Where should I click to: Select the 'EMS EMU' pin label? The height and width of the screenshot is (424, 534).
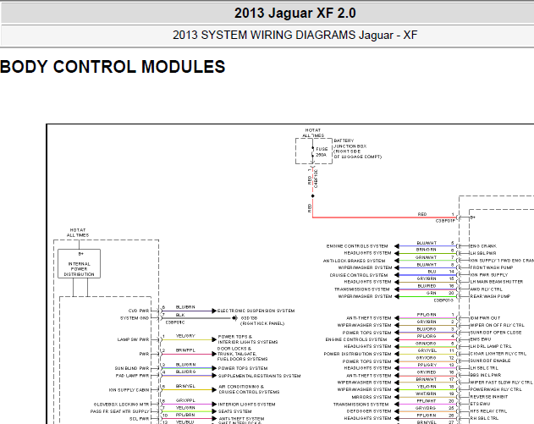pyautogui.click(x=481, y=339)
